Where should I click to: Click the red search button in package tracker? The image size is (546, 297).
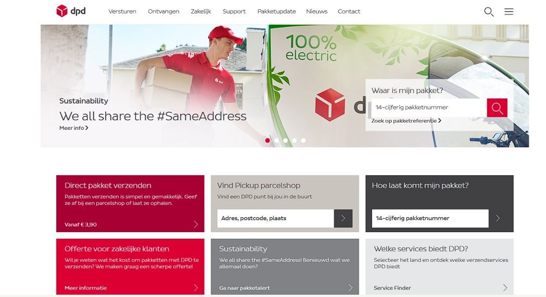[497, 108]
